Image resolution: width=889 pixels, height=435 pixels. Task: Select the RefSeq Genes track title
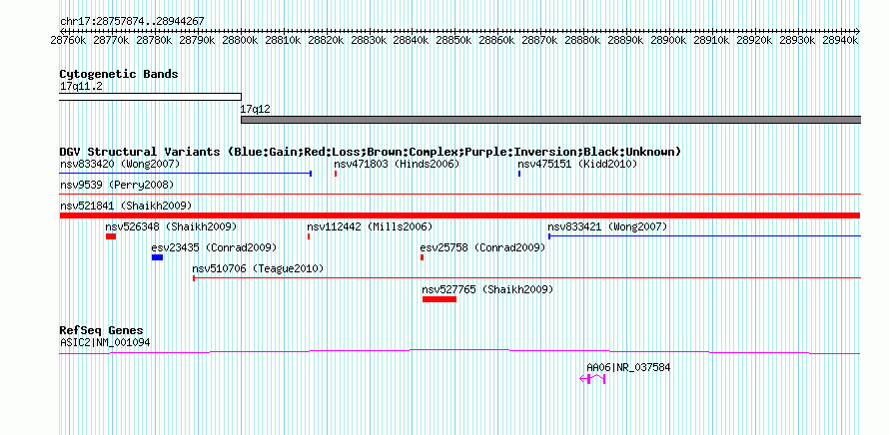click(x=102, y=331)
